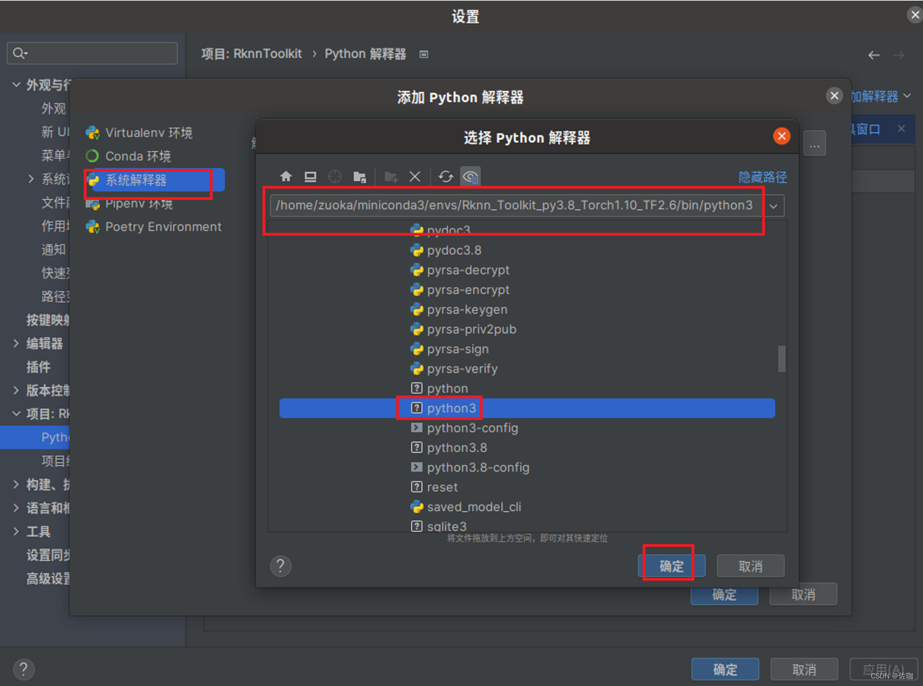This screenshot has width=923, height=686.
Task: Collapse the 项目 settings group
Action: [x=16, y=414]
